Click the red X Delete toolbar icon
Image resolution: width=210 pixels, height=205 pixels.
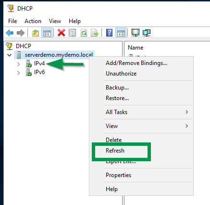click(62, 33)
